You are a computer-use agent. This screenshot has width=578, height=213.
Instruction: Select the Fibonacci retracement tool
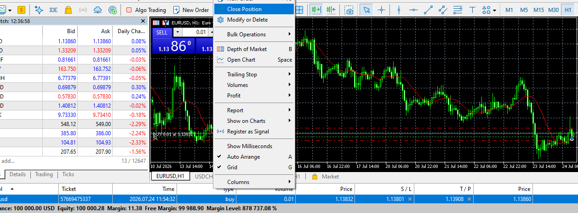(458, 10)
